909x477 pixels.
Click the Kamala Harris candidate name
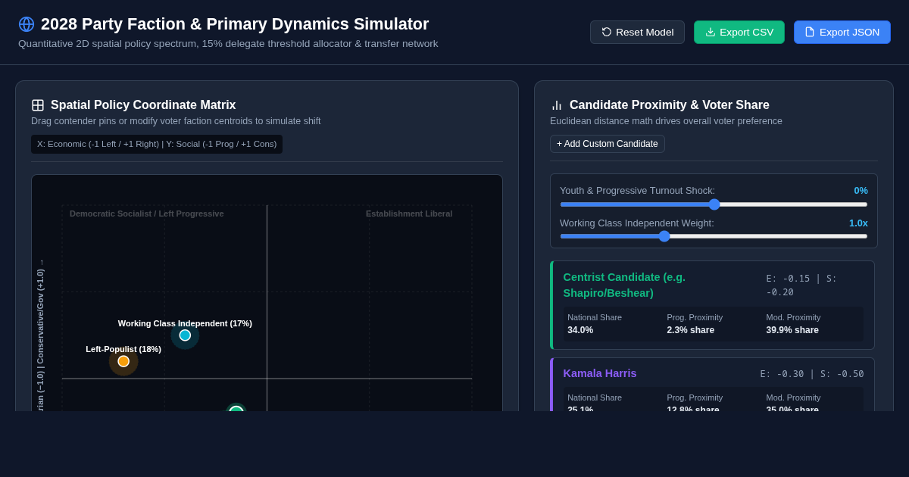point(600,373)
